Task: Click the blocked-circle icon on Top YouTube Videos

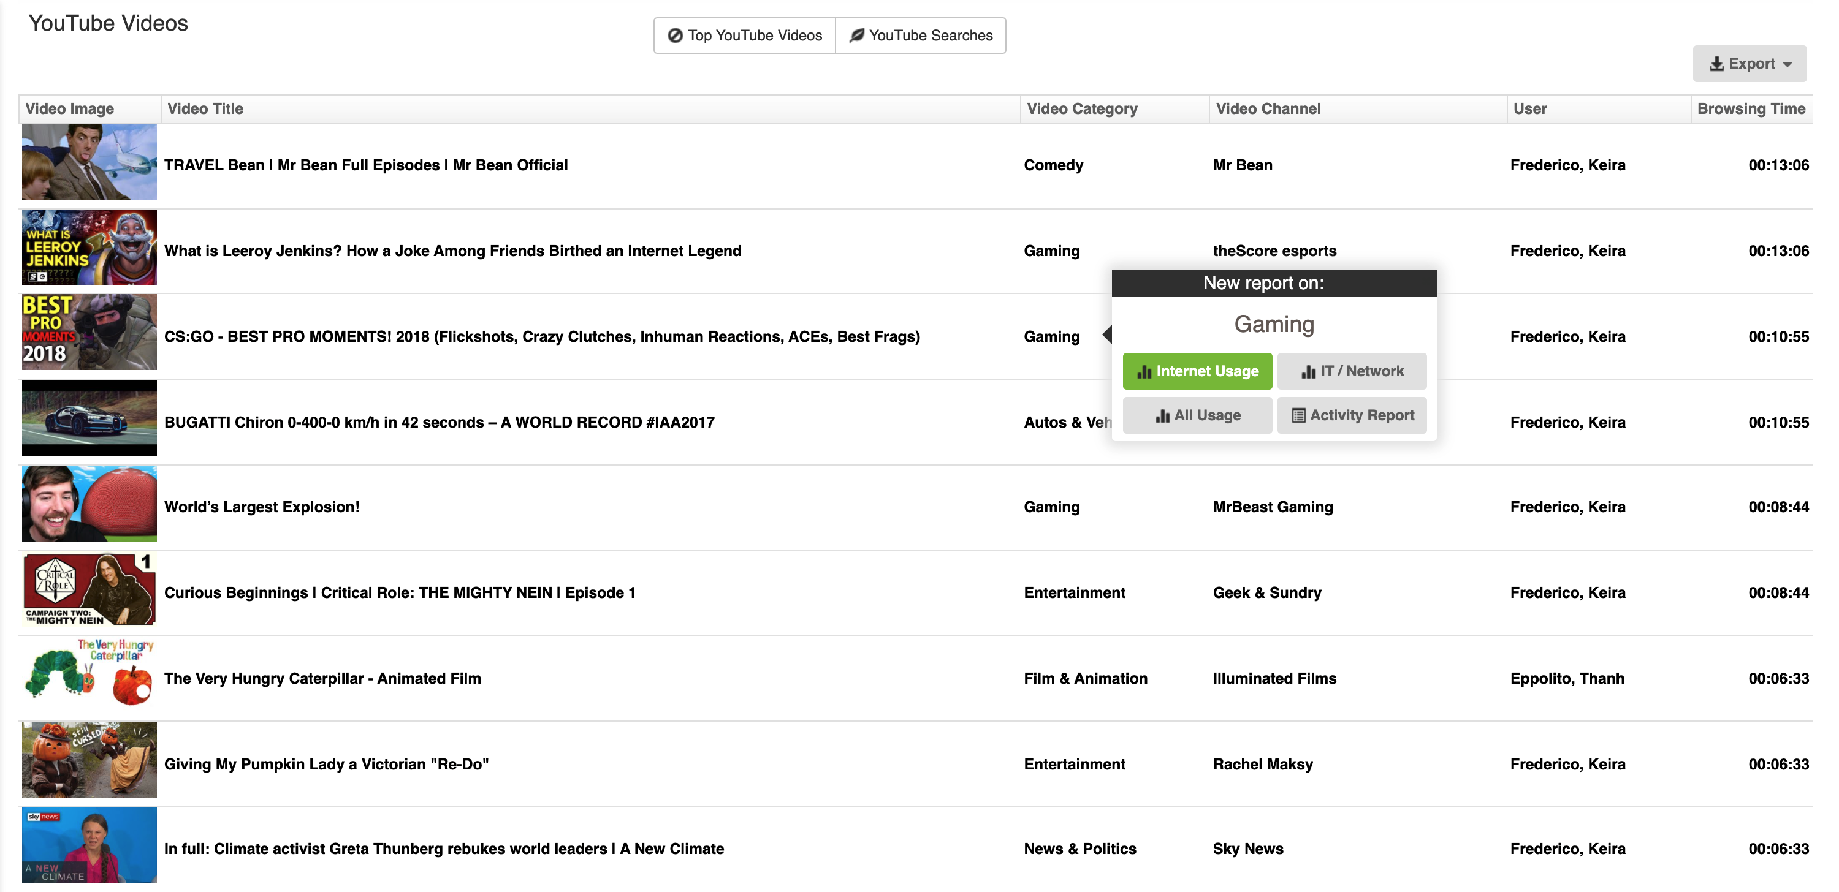Action: (x=677, y=35)
